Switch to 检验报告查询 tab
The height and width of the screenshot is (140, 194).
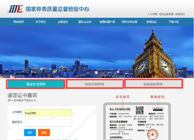pyautogui.click(x=153, y=84)
